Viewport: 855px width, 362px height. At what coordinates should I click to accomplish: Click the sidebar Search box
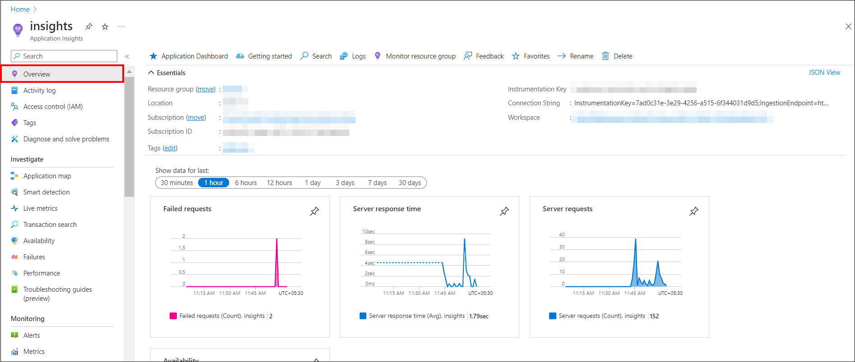pyautogui.click(x=64, y=56)
